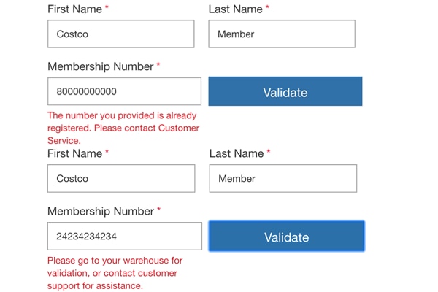Click the red asterisk after Membership Number above 80000000000
This screenshot has height=292, width=438.
158,65
